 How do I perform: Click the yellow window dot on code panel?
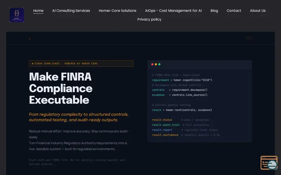(156, 64)
